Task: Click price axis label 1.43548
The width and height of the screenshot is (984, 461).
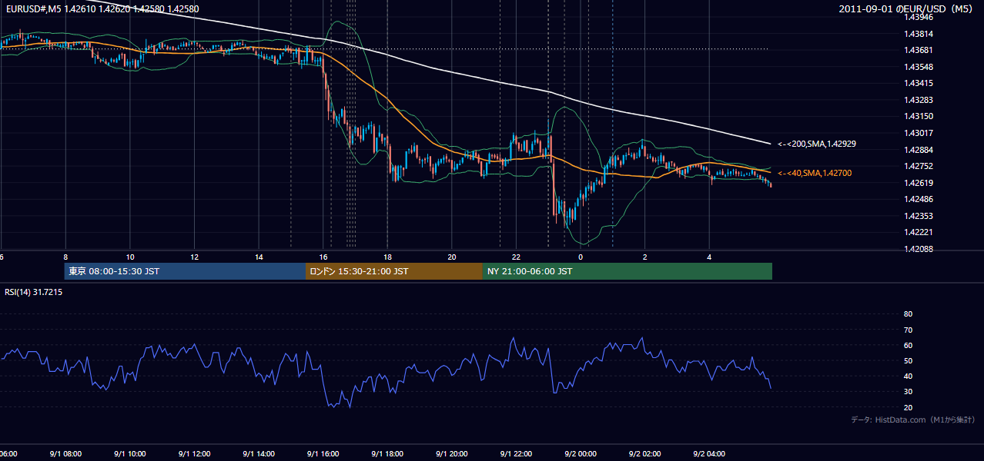Action: coord(918,67)
